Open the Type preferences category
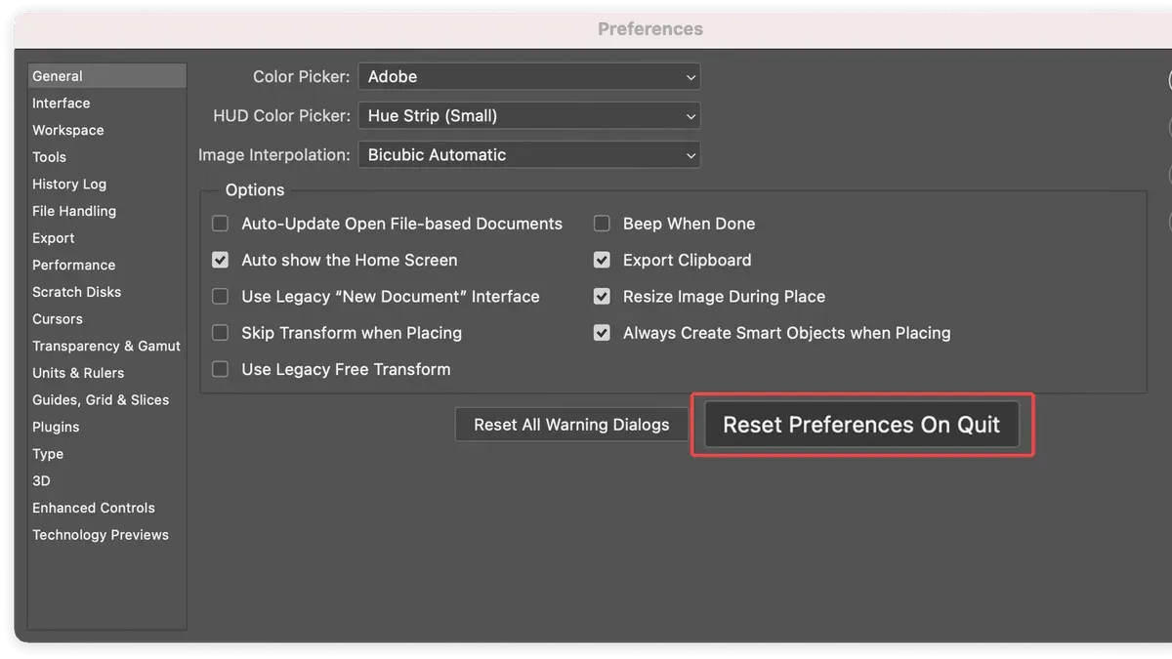Viewport: 1172px width, 659px height. (x=107, y=454)
